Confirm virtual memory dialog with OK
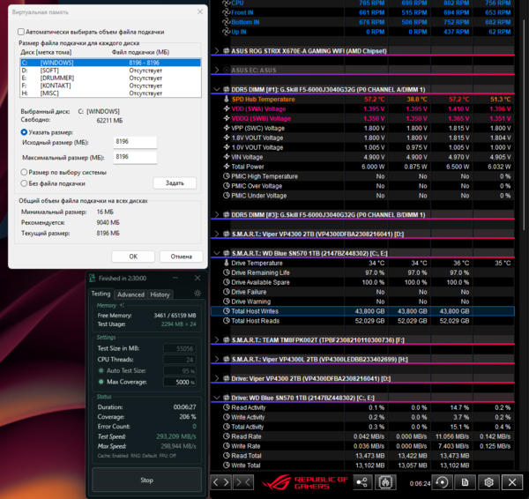The image size is (529, 499). [x=133, y=257]
